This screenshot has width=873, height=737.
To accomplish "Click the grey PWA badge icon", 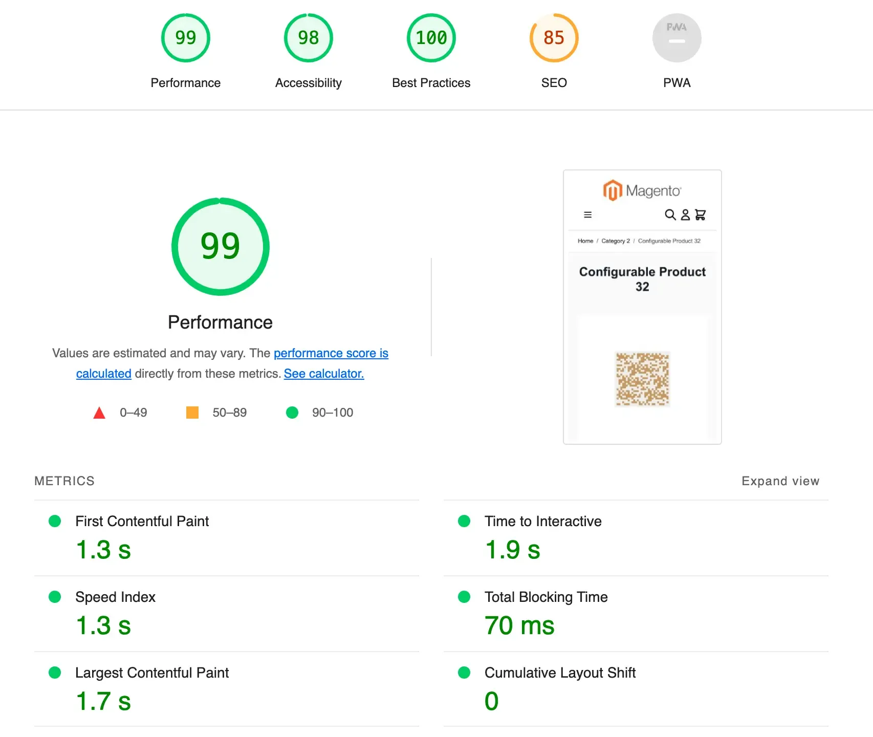I will (676, 38).
